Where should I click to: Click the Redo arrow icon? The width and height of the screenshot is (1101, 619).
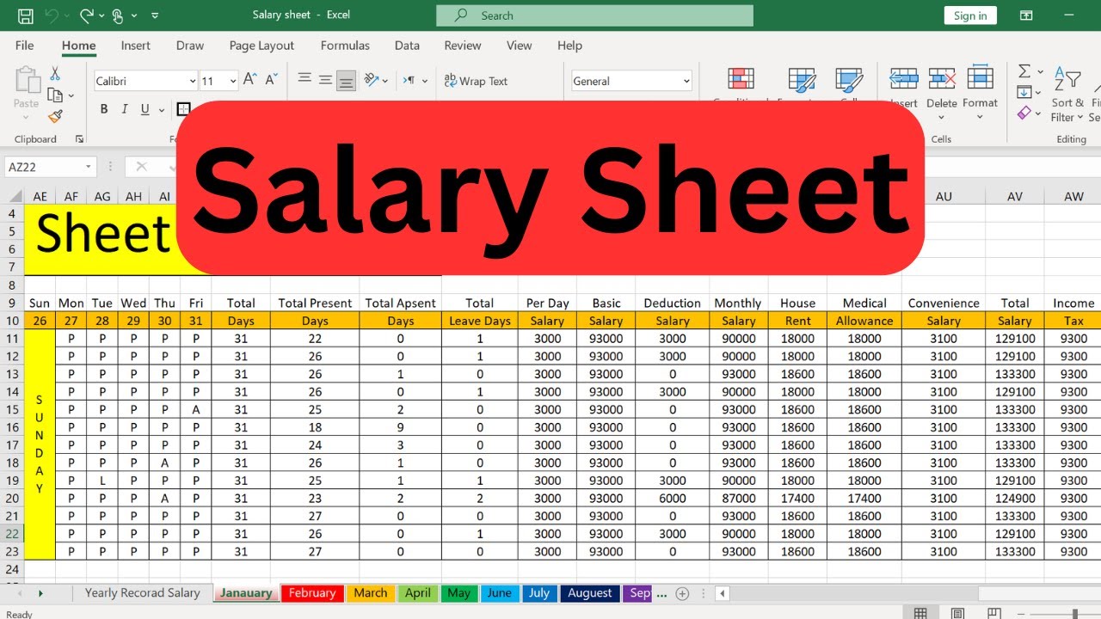[86, 15]
